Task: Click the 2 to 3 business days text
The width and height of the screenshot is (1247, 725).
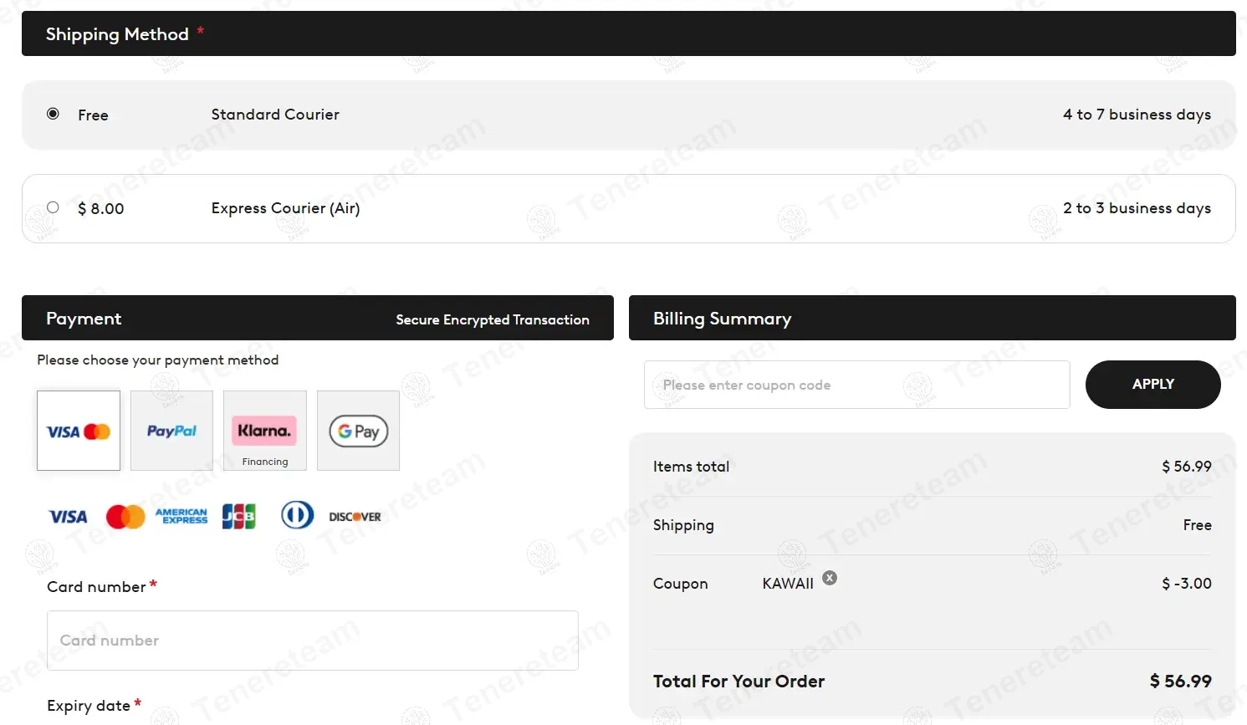Action: pos(1137,208)
